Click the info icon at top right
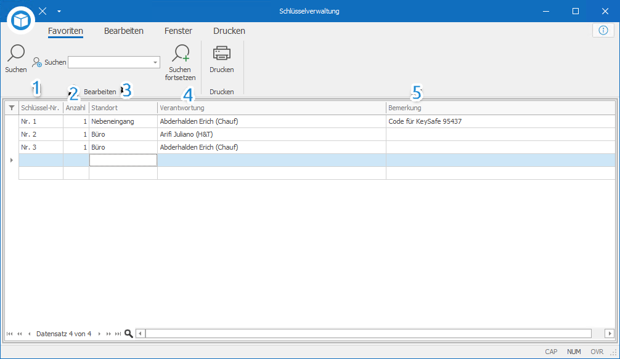Screen dimensions: 620x359 tap(603, 30)
